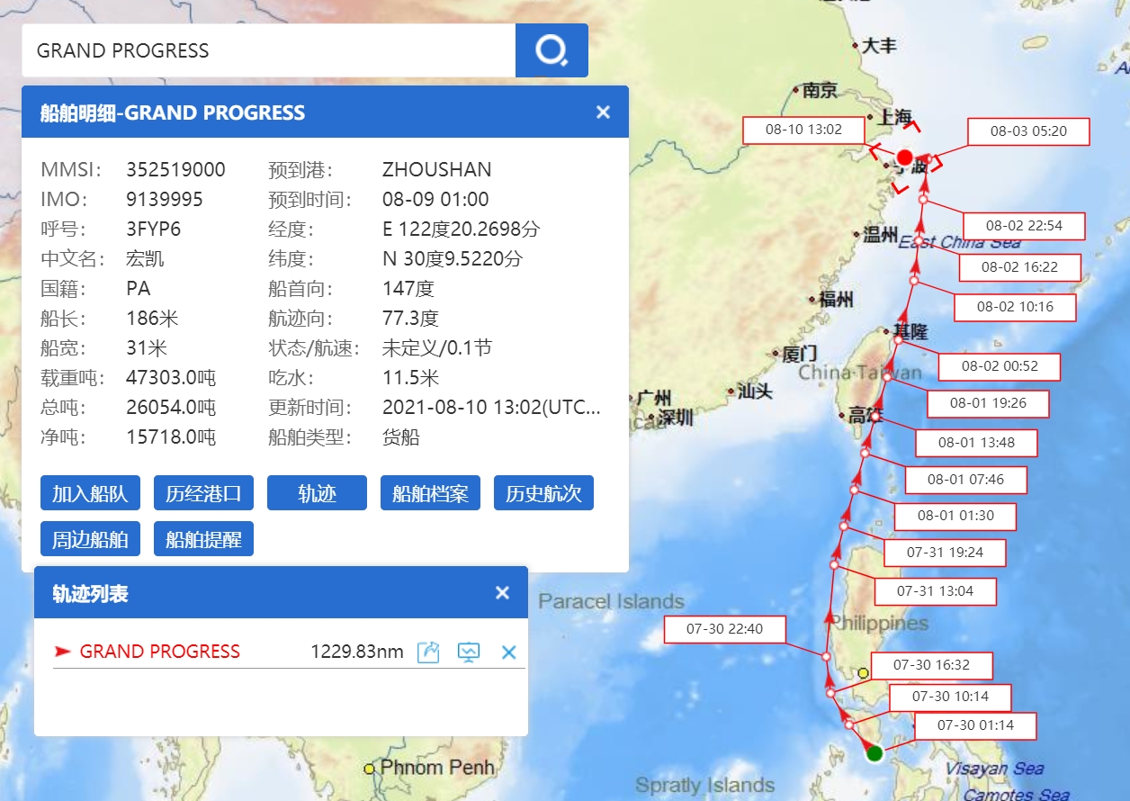
Task: Click the 船舶提醒 ship alert button
Action: pos(203,539)
